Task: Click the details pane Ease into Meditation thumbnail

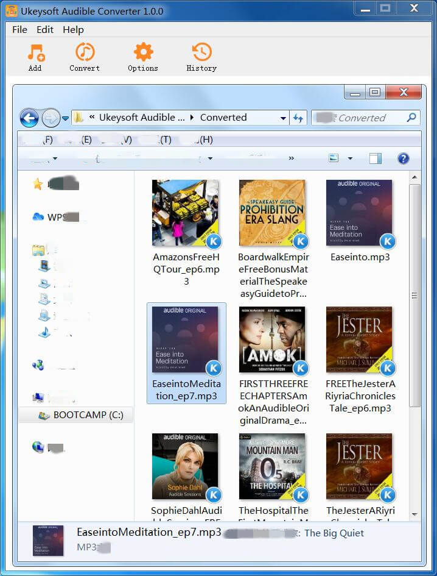Action: pyautogui.click(x=48, y=541)
